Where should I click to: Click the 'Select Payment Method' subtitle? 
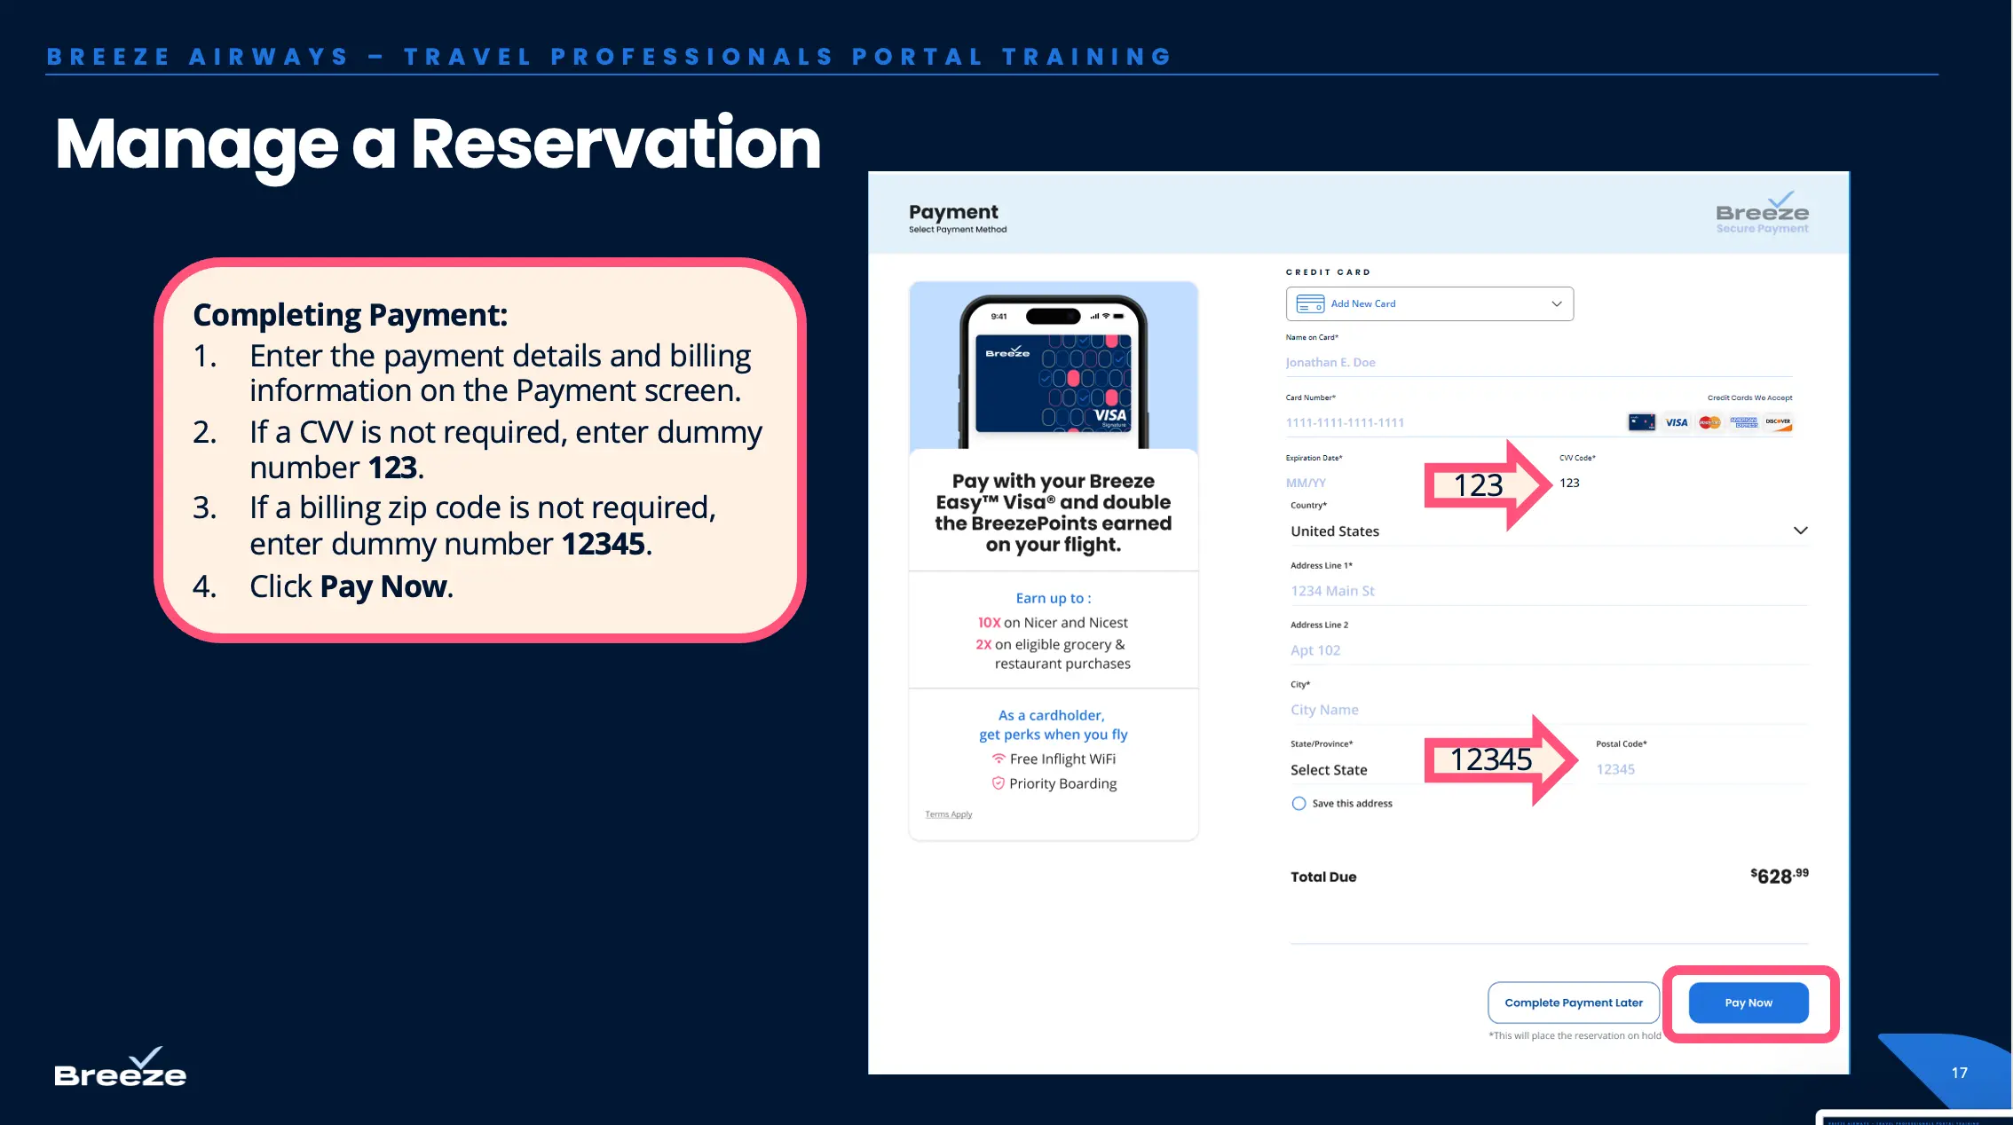click(958, 230)
